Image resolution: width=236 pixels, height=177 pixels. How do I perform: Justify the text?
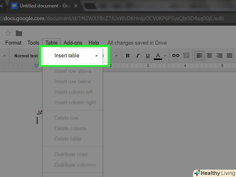click(x=230, y=56)
